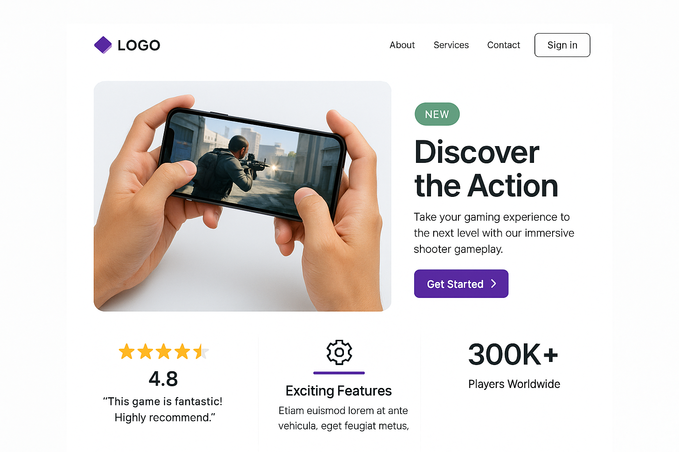The image size is (679, 452).
Task: Select the first gold rating star
Action: 126,352
